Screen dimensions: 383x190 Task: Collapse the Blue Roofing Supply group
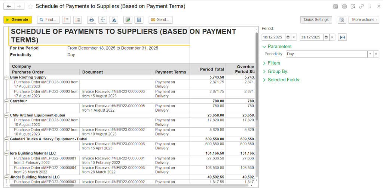pyautogui.click(x=6, y=77)
